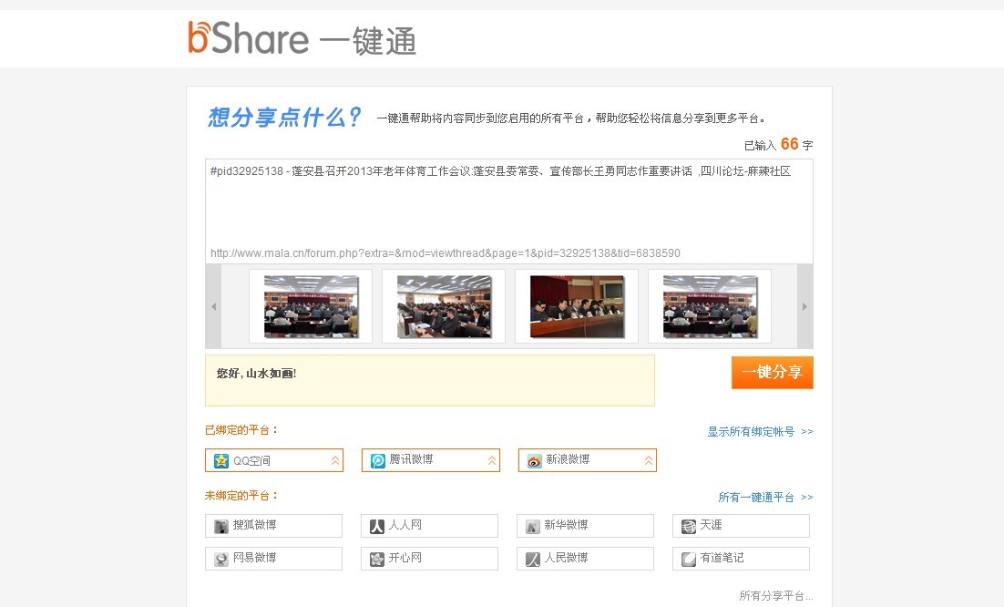Bind the 天涯 platform
The height and width of the screenshot is (607, 1004).
click(741, 526)
